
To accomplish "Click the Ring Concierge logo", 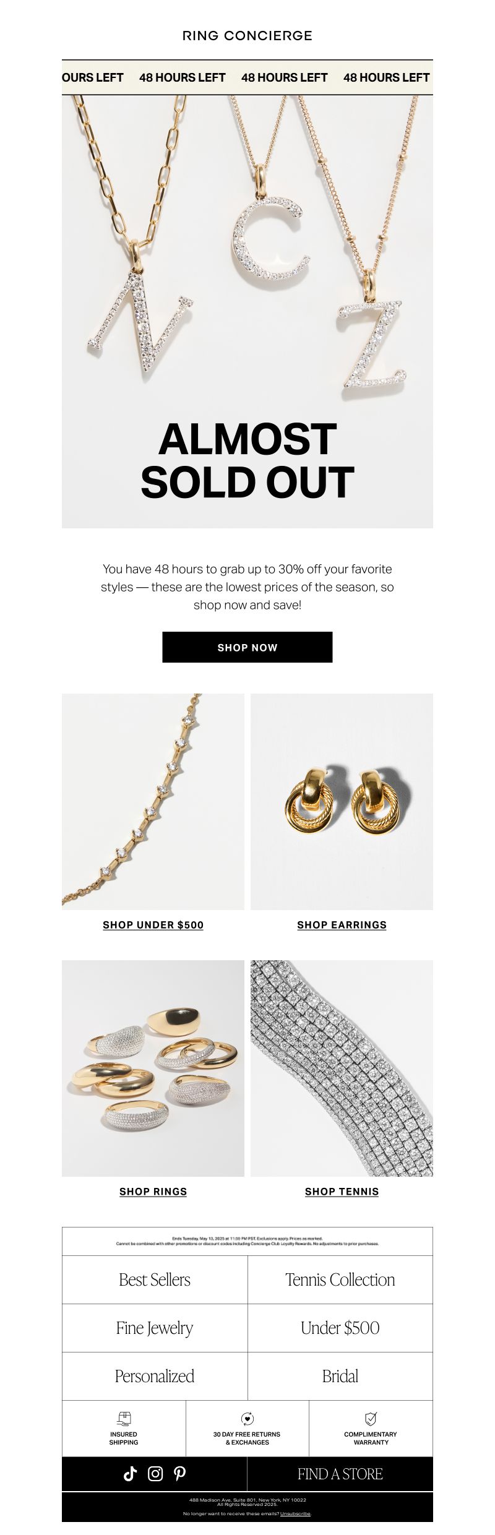I will (x=247, y=36).
